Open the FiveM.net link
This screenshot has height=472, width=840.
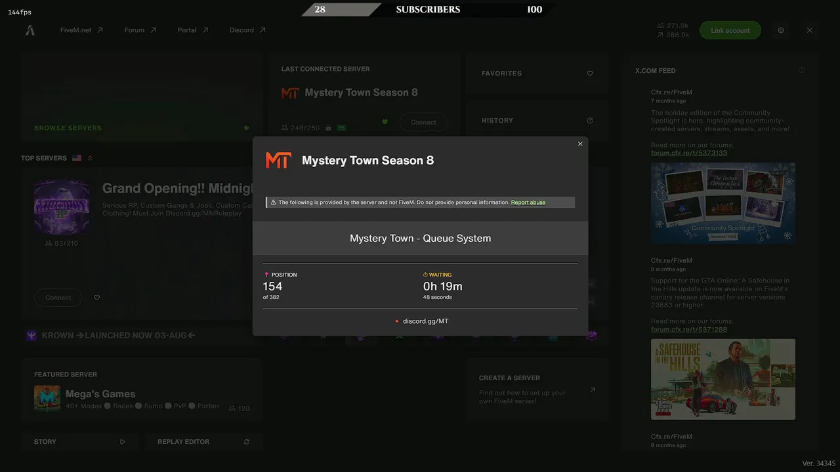[x=81, y=30]
